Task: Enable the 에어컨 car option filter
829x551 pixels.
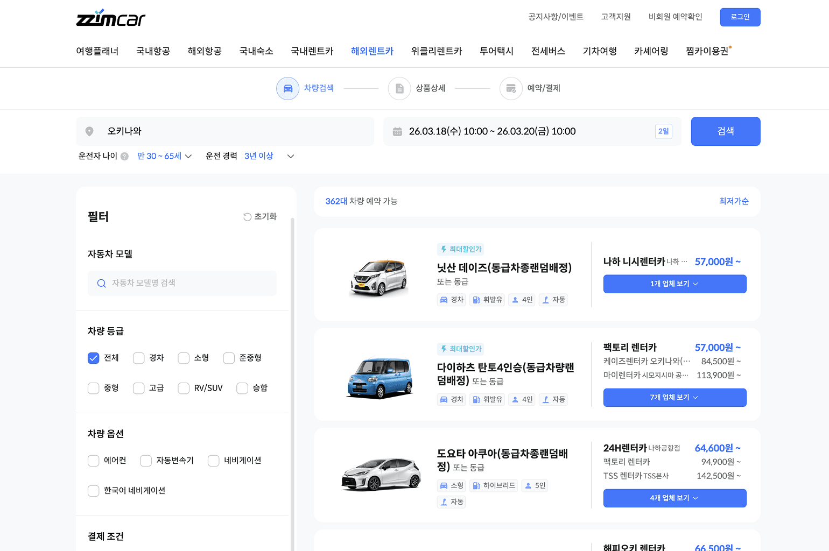Action: pyautogui.click(x=93, y=461)
